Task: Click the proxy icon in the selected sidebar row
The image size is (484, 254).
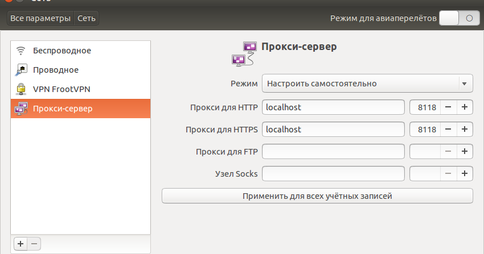Action: [x=21, y=109]
